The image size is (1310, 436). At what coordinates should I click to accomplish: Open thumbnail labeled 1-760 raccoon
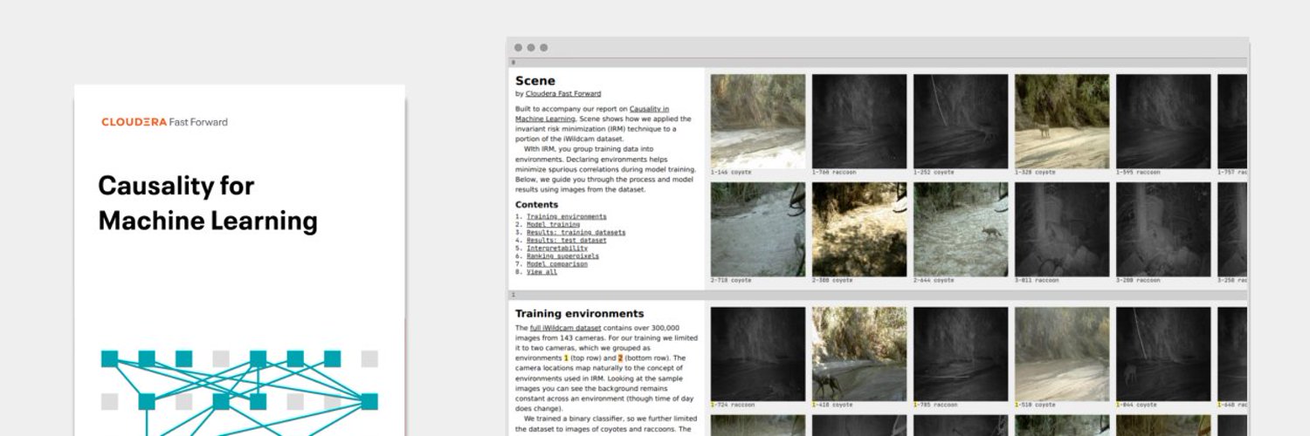(x=859, y=121)
